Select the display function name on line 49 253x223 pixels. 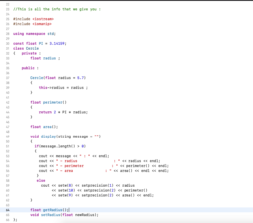click(48, 136)
